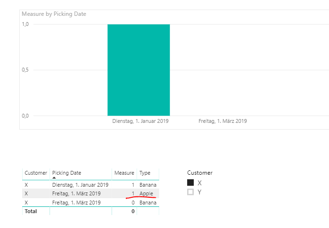Select Customer X cell in the Dienstag row

tap(26, 185)
